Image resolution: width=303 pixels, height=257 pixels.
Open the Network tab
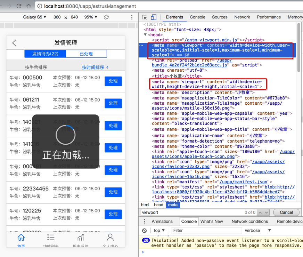pyautogui.click(x=242, y=17)
